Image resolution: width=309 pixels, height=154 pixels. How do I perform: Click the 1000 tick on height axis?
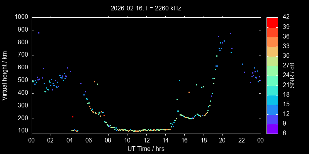pos(21,17)
